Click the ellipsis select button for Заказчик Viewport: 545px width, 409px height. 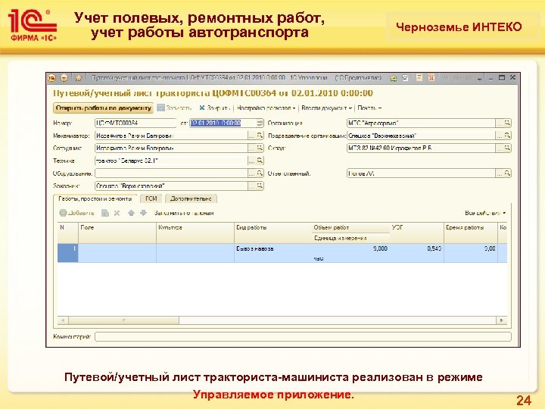pos(251,186)
